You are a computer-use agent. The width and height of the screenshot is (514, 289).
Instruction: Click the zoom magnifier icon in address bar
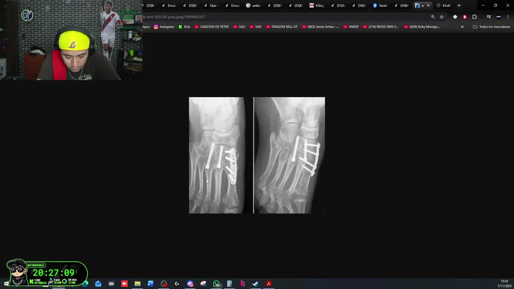(x=433, y=17)
